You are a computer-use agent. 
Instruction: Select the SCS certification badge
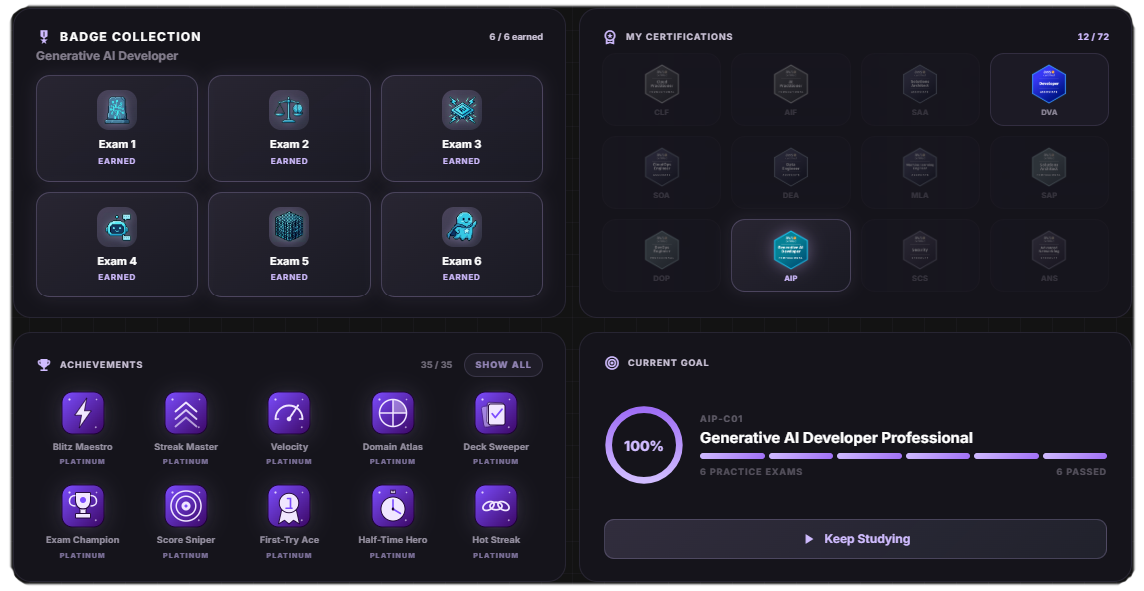click(x=920, y=255)
